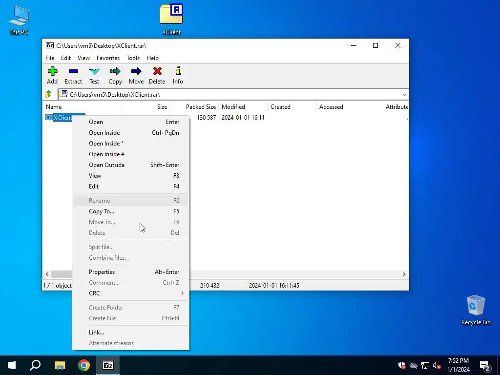
Task: Select Copy To... in context menu
Action: 130,211
